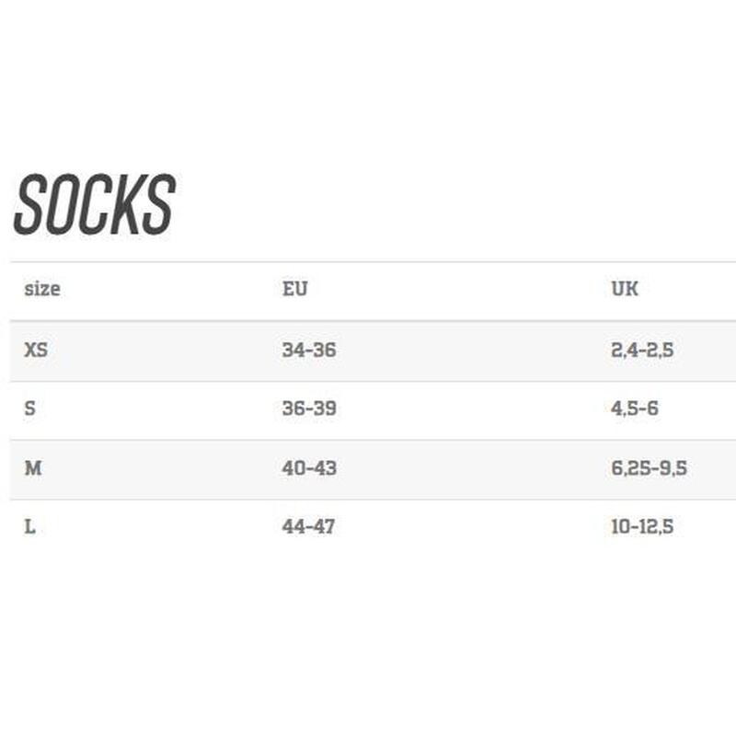Select the UK column header
This screenshot has width=736, height=736.
(x=625, y=289)
